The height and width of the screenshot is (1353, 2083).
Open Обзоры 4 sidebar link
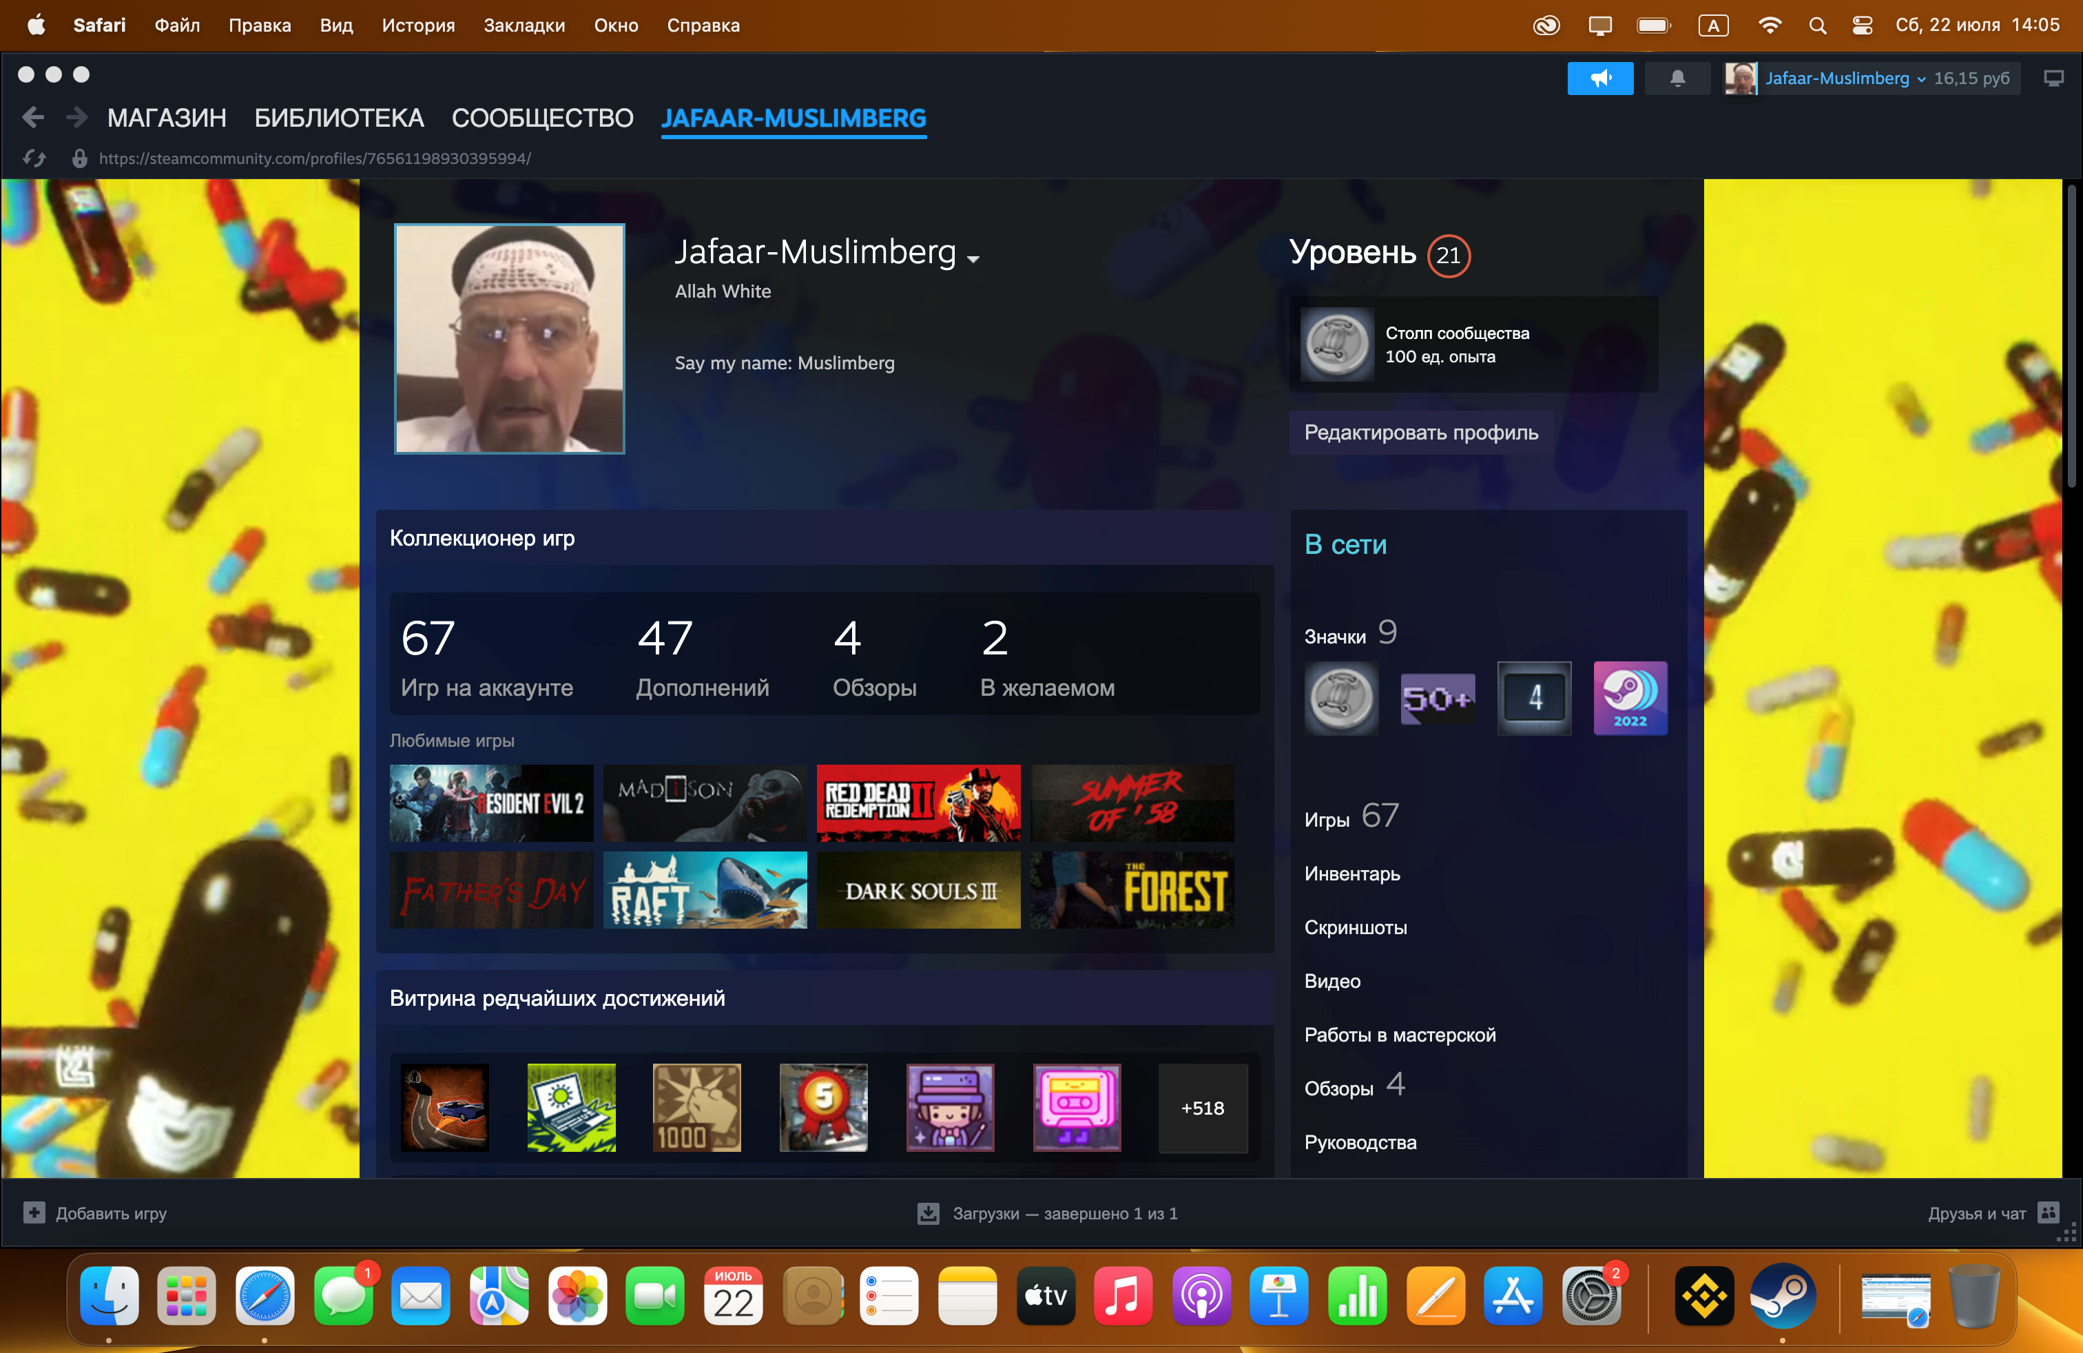1354,1086
